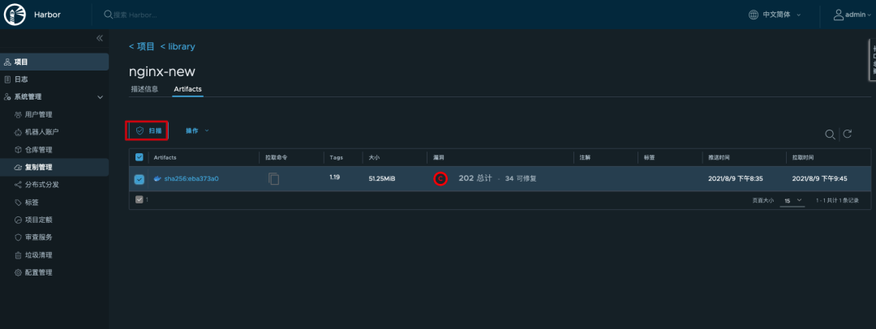Click the search magnifier in Harbor search bar
876x329 pixels.
(x=108, y=15)
